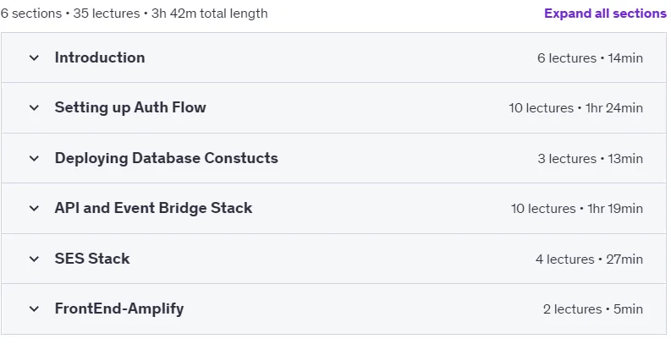The width and height of the screenshot is (671, 344).
Task: Open the Setting up Auth Flow title
Action: pos(130,107)
